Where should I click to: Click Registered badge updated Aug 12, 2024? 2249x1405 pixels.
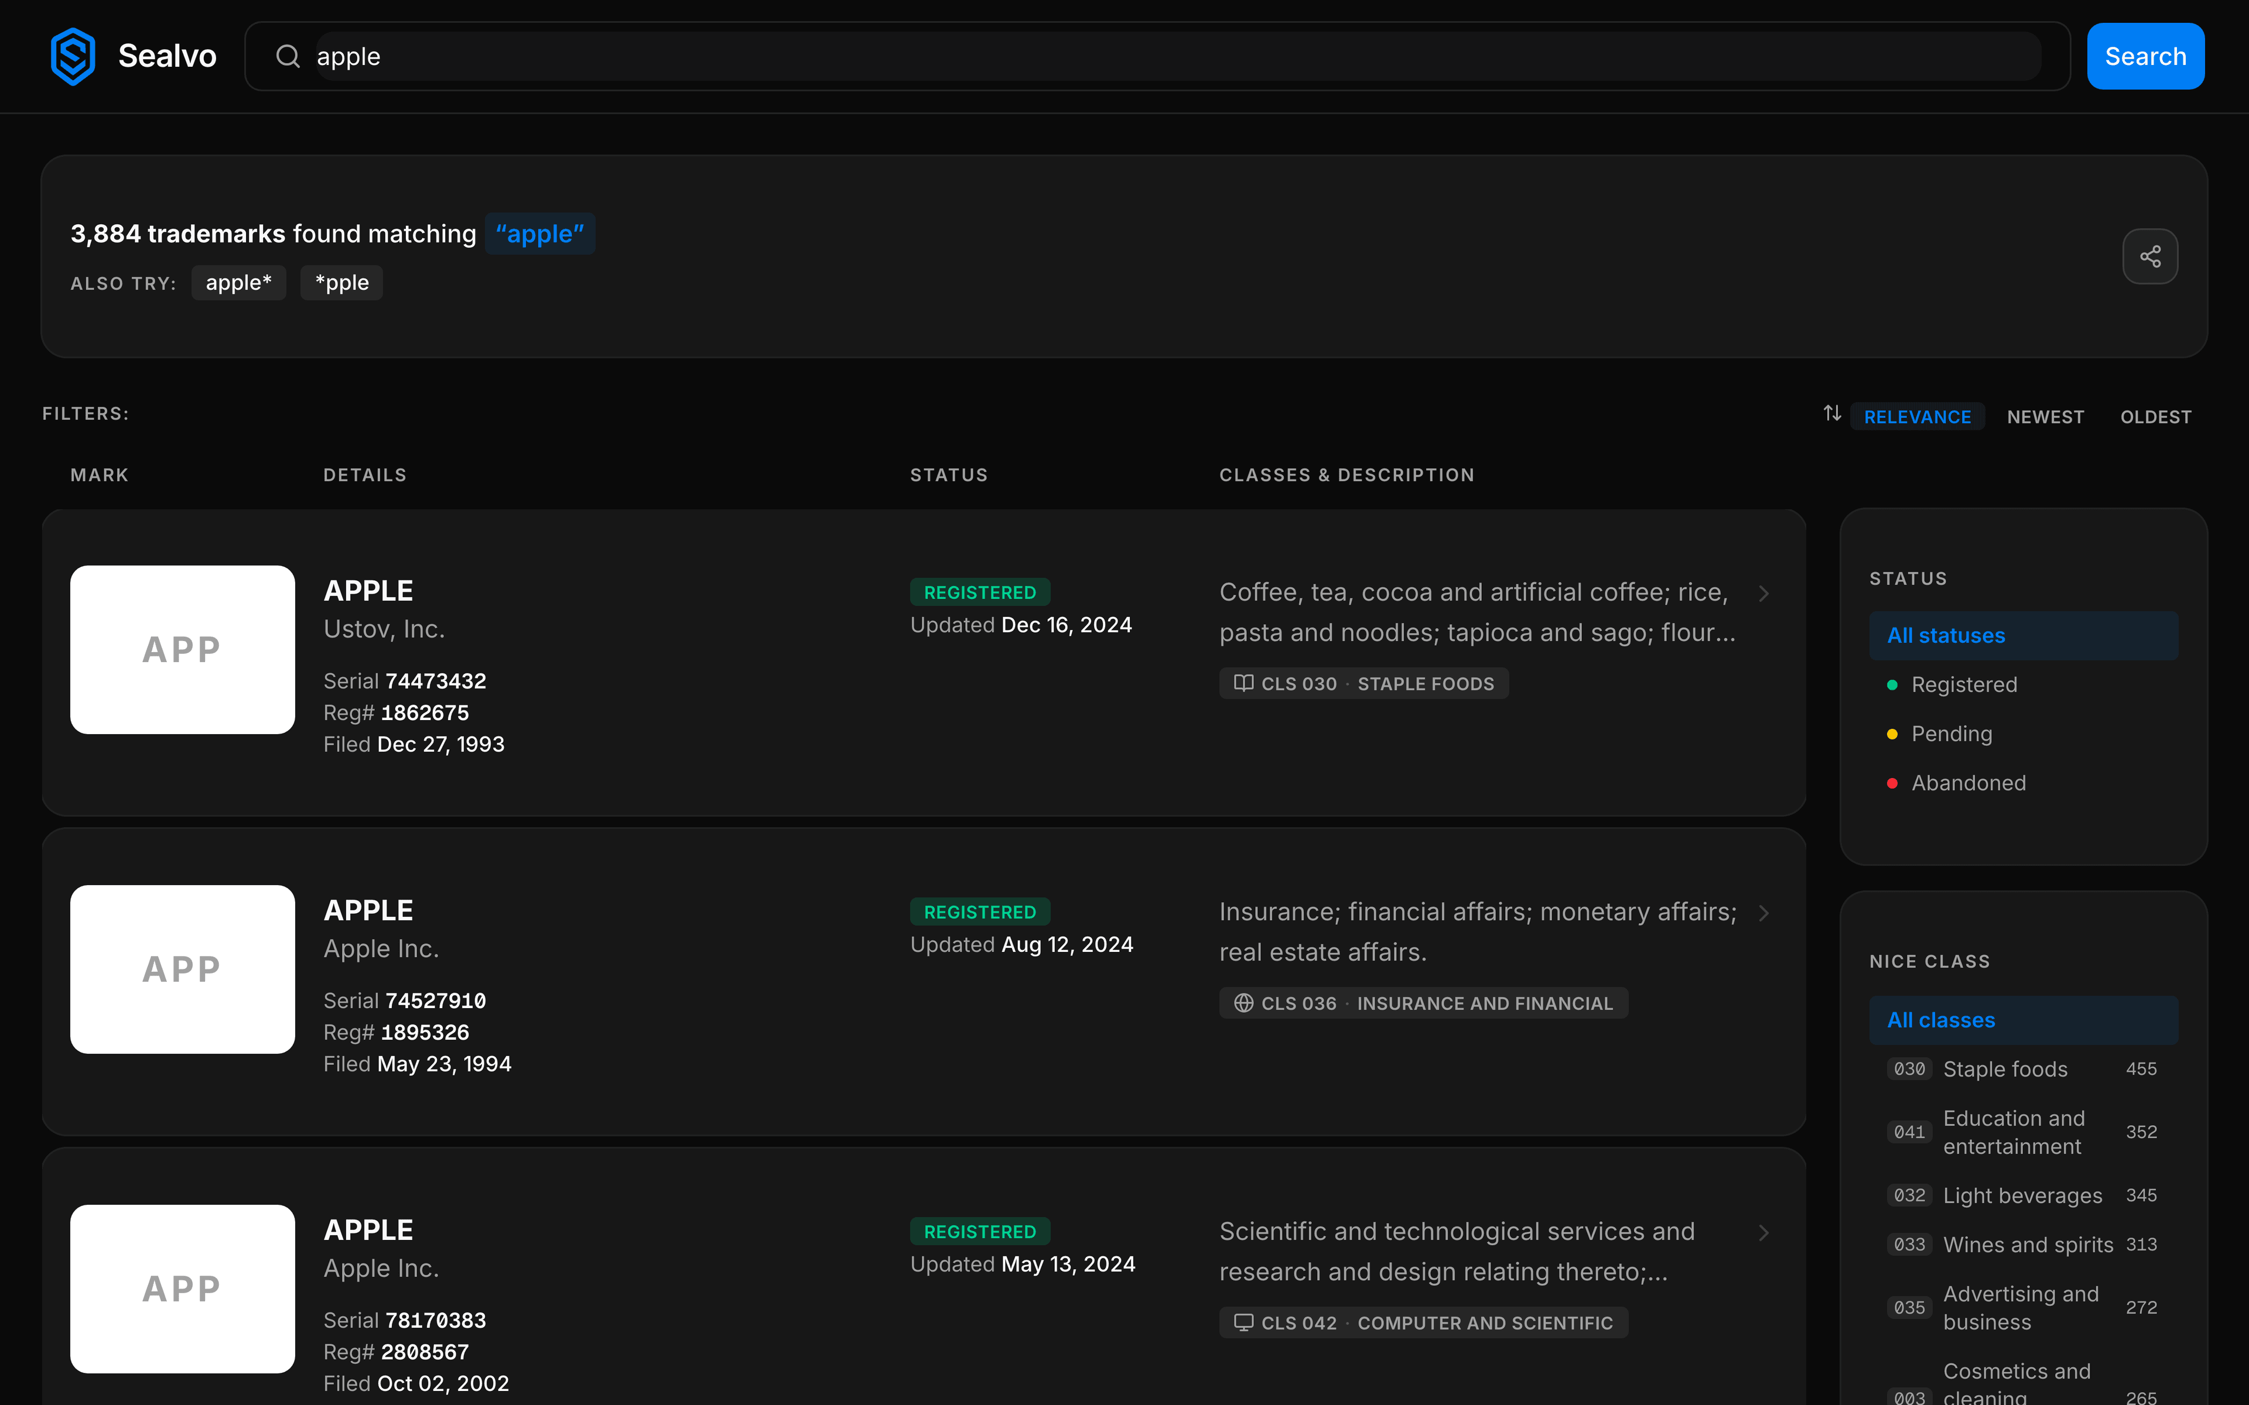click(x=979, y=911)
